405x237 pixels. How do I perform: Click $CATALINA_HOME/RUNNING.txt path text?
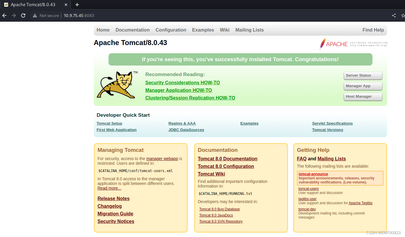click(226, 194)
